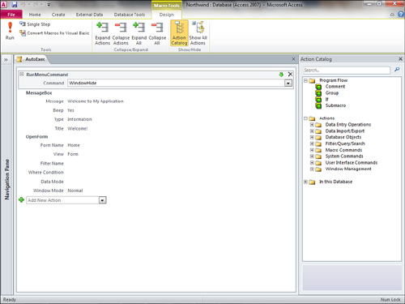Expand the System Commands folder
Image resolution: width=405 pixels, height=304 pixels.
tap(312, 156)
